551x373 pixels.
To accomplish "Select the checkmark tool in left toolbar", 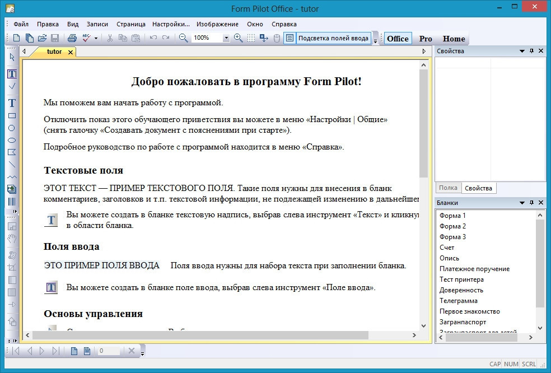I will click(12, 86).
